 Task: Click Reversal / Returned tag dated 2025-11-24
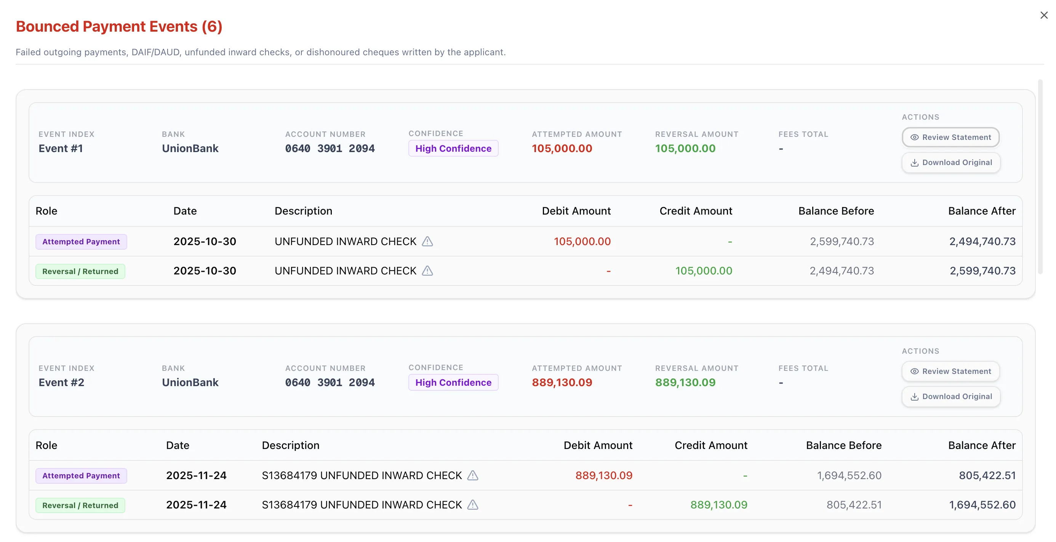(x=80, y=505)
